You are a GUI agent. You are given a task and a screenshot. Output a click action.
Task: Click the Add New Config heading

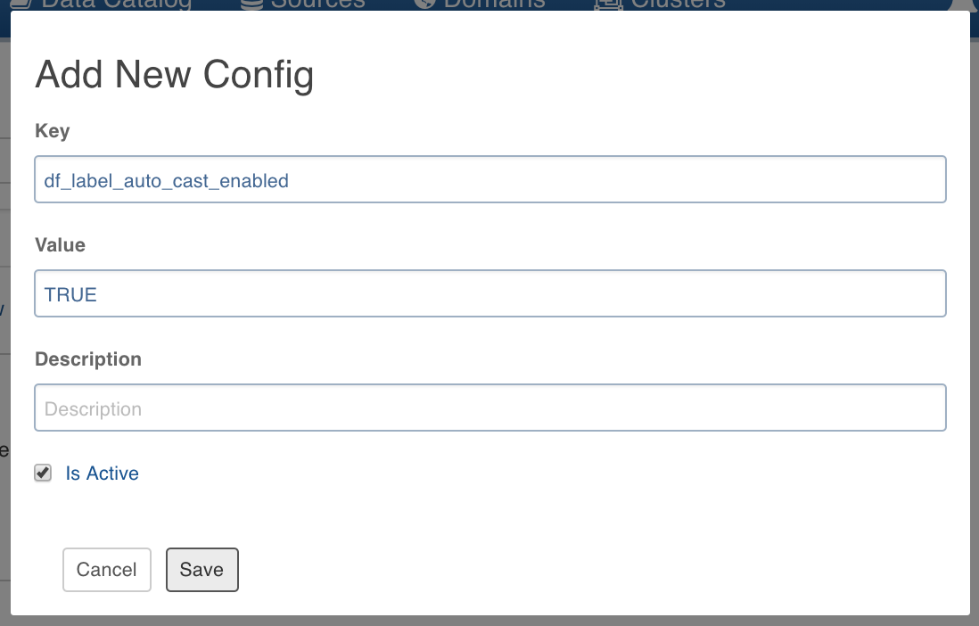(174, 75)
